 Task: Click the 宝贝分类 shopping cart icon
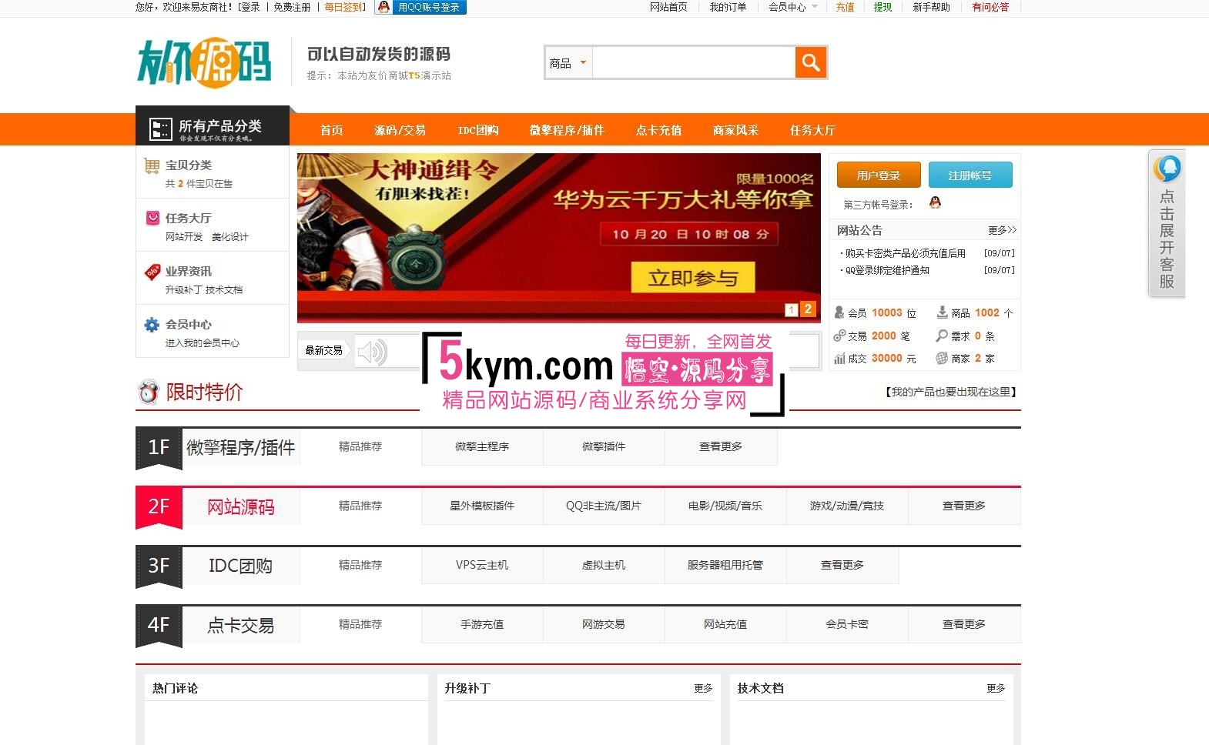152,165
